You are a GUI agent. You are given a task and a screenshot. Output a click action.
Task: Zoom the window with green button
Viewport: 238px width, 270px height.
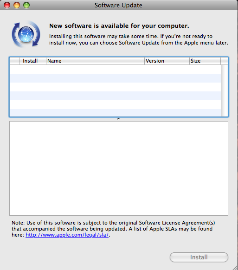coord(26,5)
